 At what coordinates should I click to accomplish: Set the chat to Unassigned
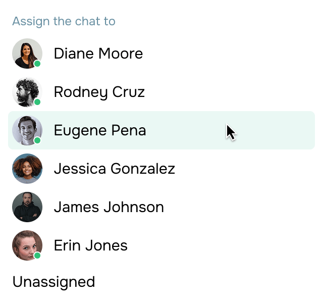pyautogui.click(x=54, y=282)
